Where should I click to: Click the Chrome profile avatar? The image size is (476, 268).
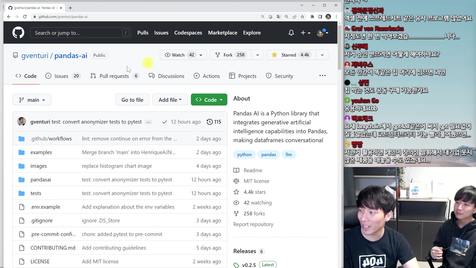click(x=328, y=17)
